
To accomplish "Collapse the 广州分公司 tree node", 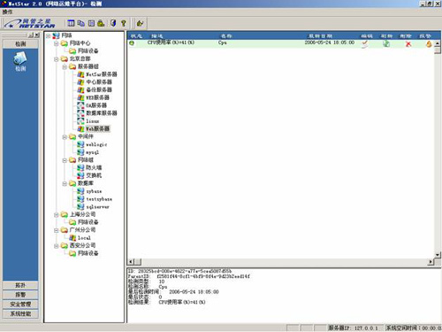I will pos(57,230).
